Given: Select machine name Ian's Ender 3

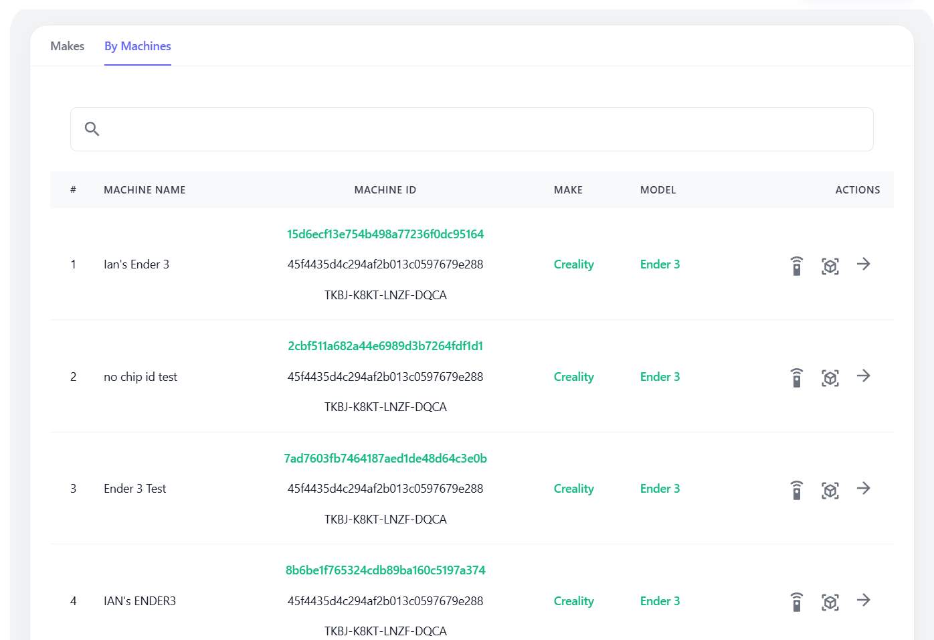Looking at the screenshot, I should (x=136, y=264).
